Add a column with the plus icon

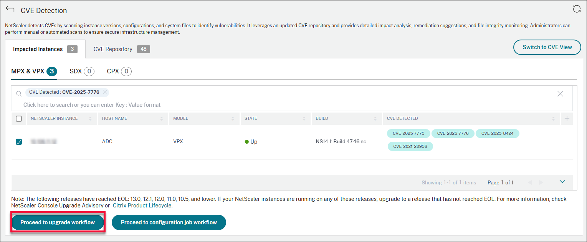[x=567, y=119]
